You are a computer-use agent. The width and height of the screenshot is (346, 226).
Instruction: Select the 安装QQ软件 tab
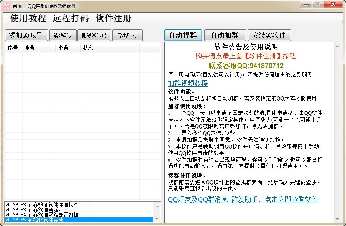(269, 35)
